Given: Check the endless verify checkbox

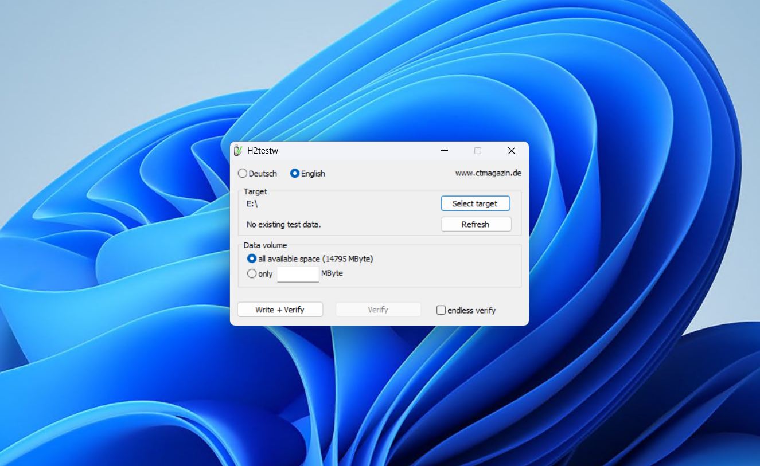Looking at the screenshot, I should [441, 310].
